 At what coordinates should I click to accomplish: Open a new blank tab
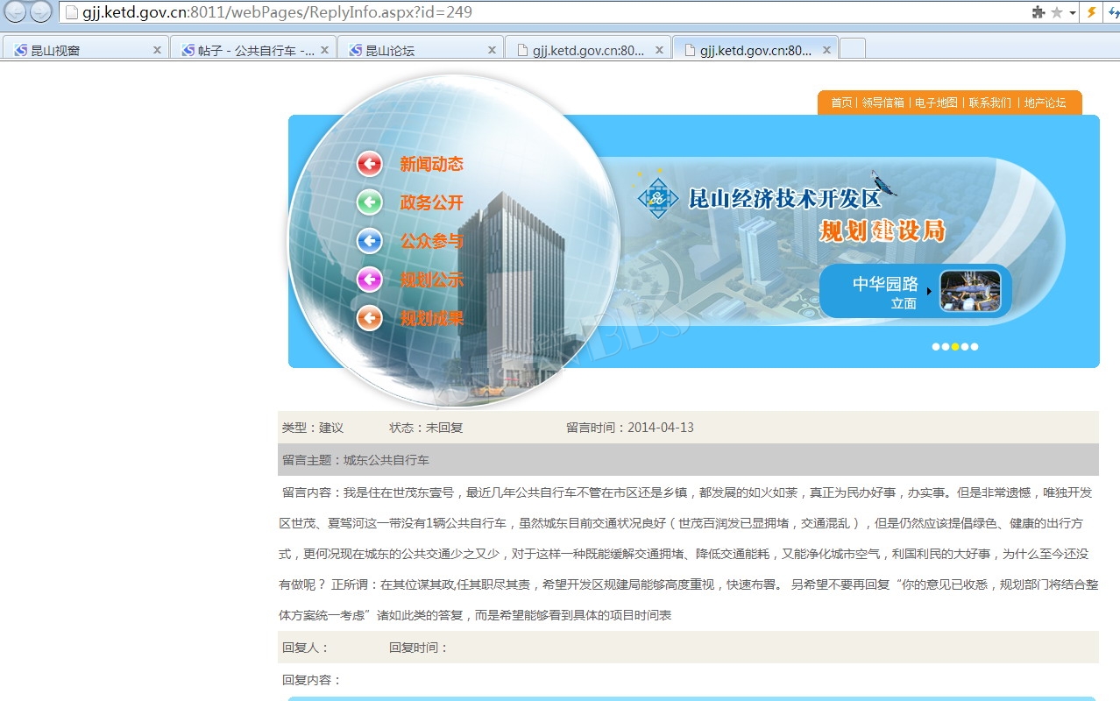point(853,49)
